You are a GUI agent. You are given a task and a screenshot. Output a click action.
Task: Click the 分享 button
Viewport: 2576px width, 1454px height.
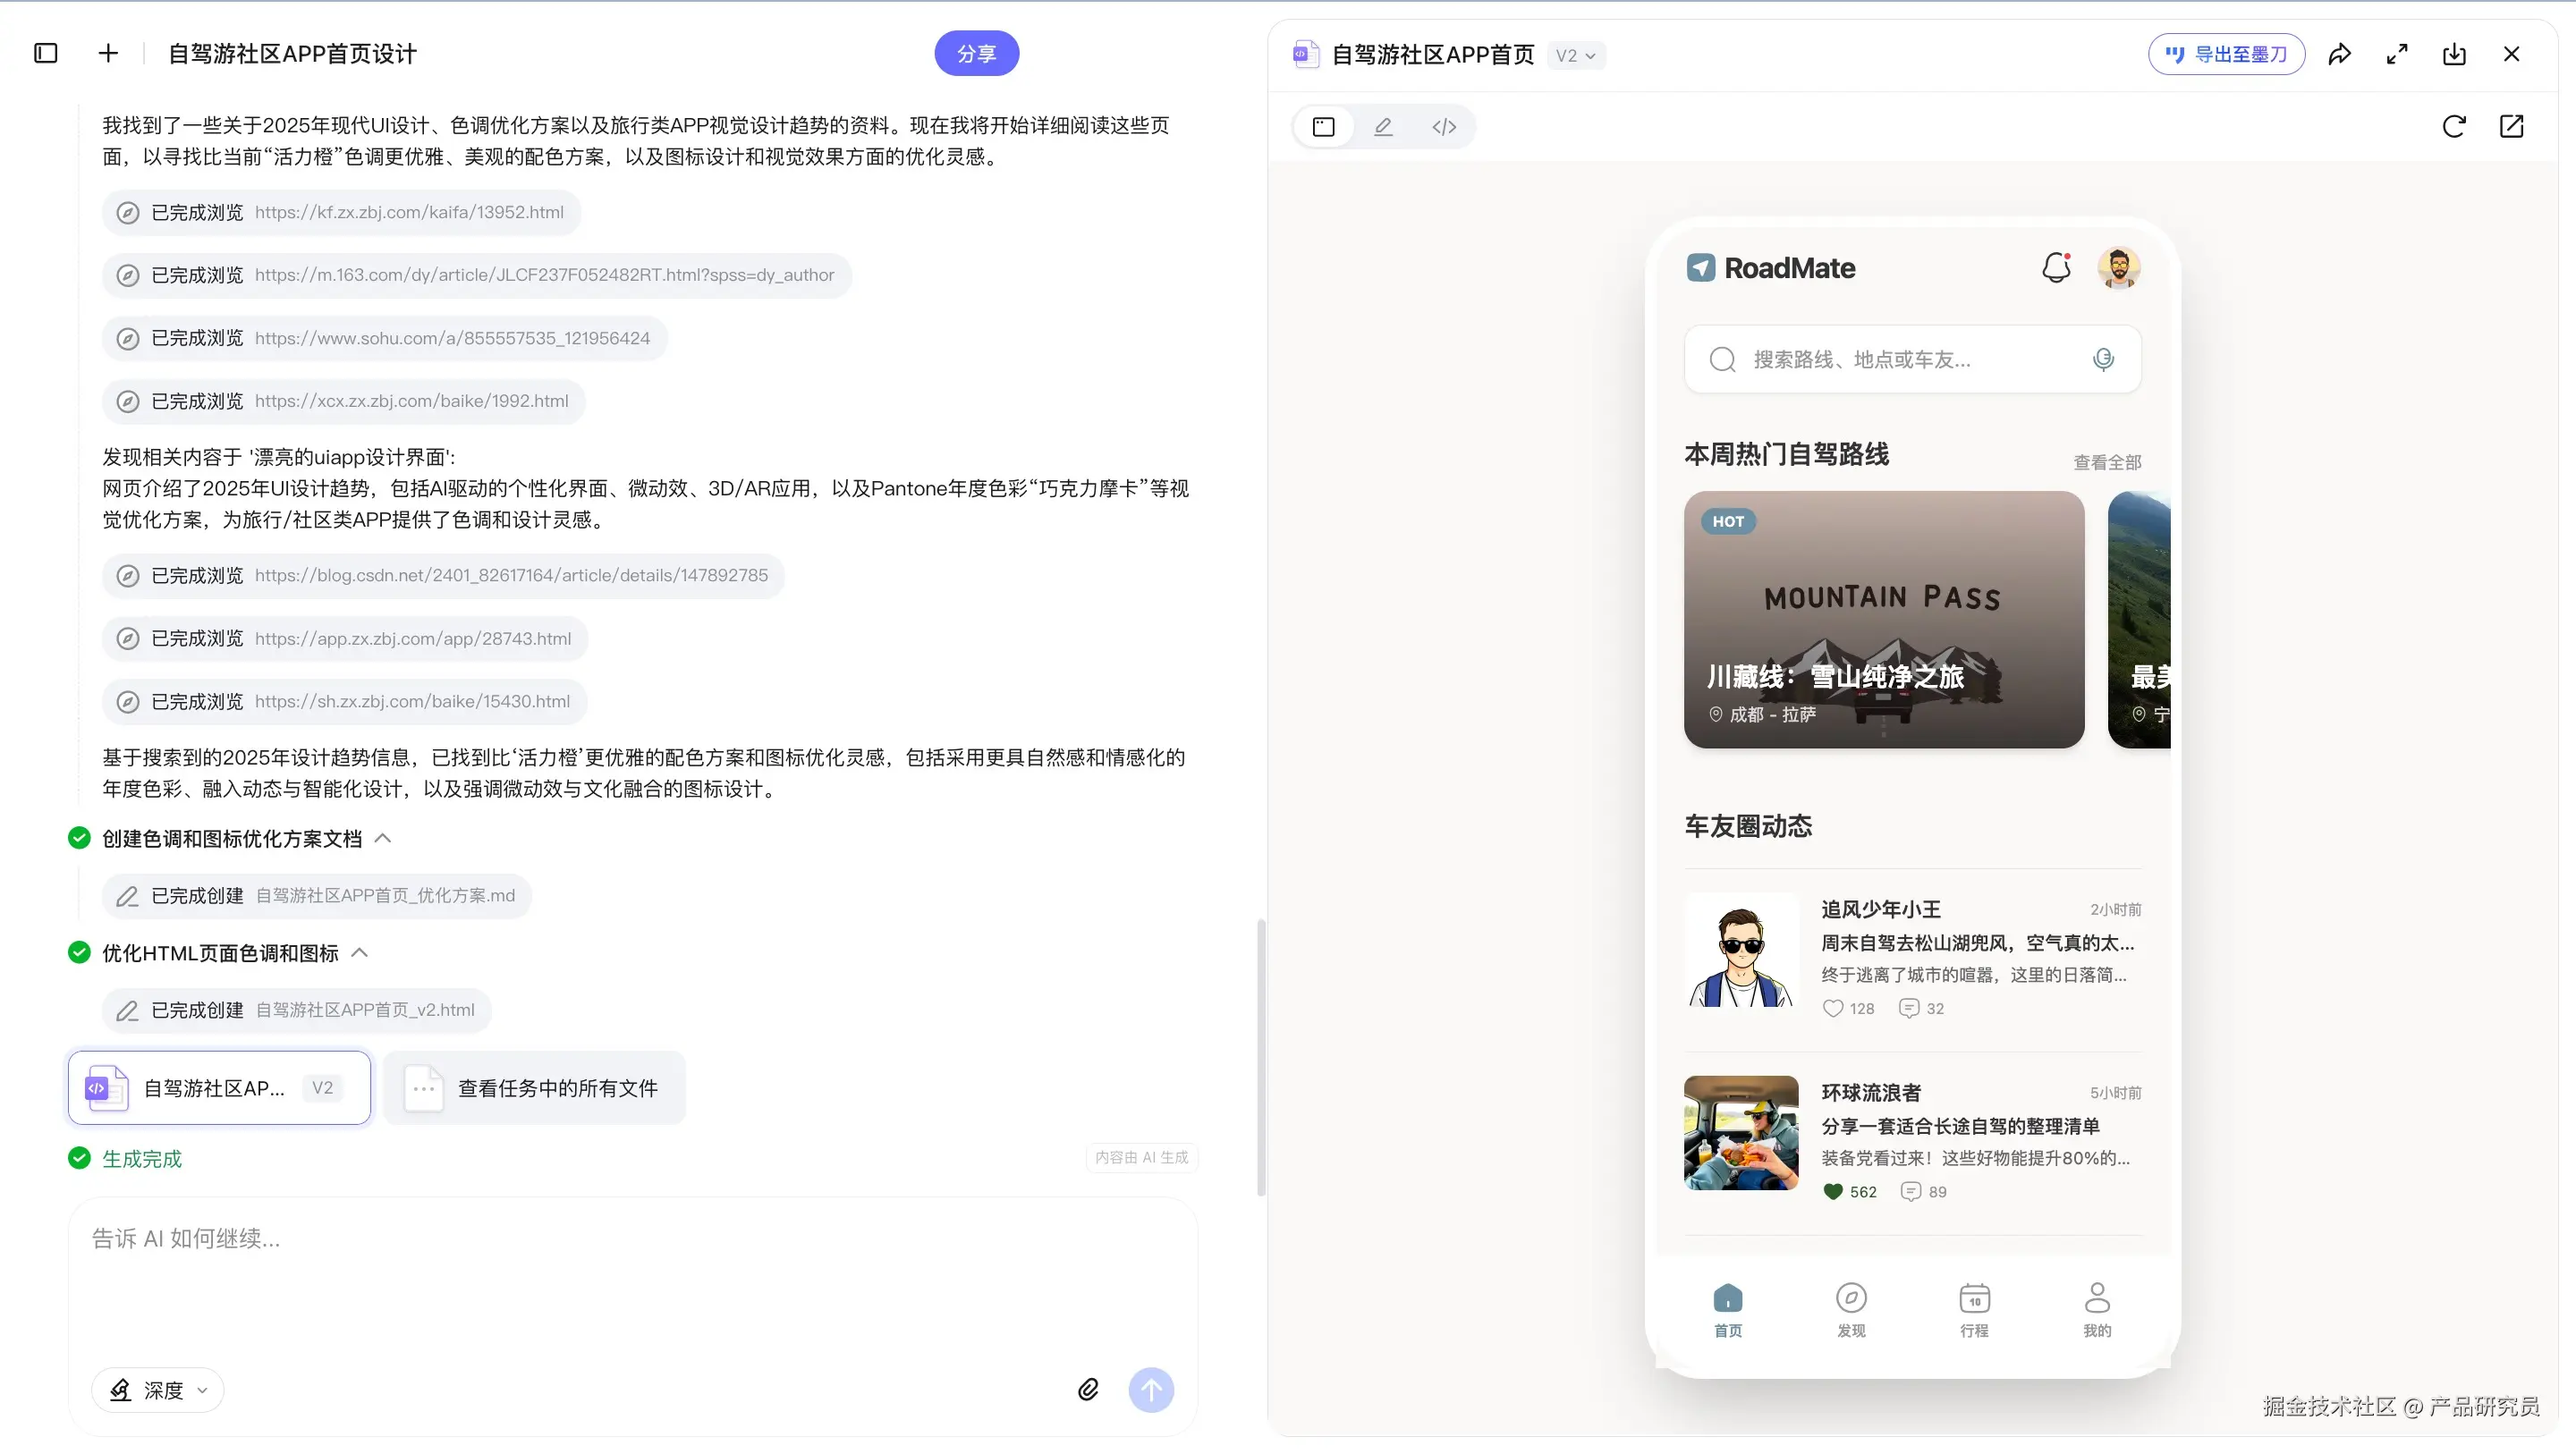click(976, 53)
